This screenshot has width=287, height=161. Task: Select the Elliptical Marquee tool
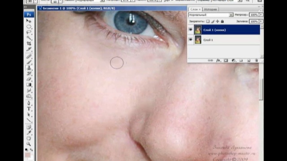coord(29,27)
